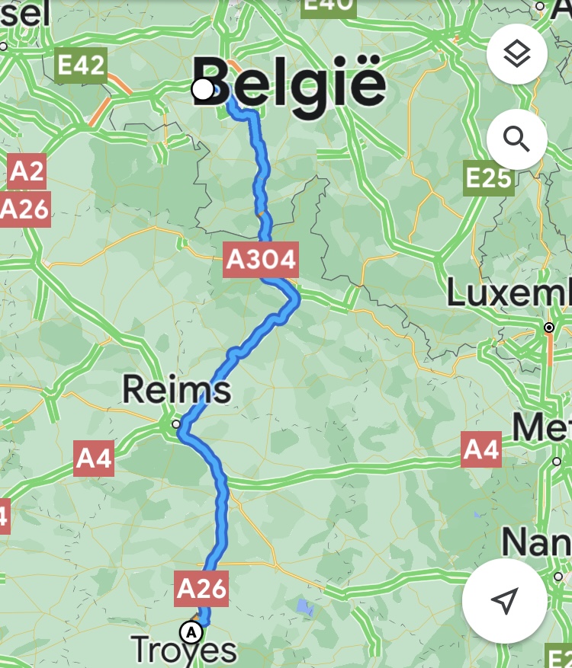Select the Troyes city label
The image size is (572, 668).
click(184, 649)
